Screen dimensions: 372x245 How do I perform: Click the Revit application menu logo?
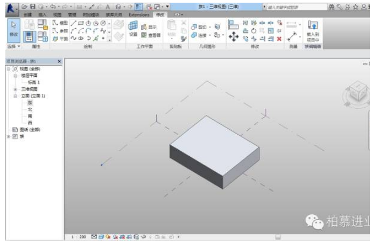[11, 7]
